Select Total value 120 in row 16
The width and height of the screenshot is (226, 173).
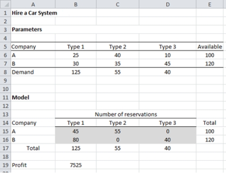pos(209,140)
